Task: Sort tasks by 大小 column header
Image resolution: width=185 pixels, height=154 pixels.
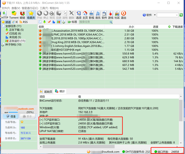Action: point(120,27)
